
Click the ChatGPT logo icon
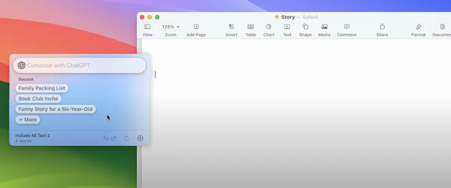pos(21,65)
